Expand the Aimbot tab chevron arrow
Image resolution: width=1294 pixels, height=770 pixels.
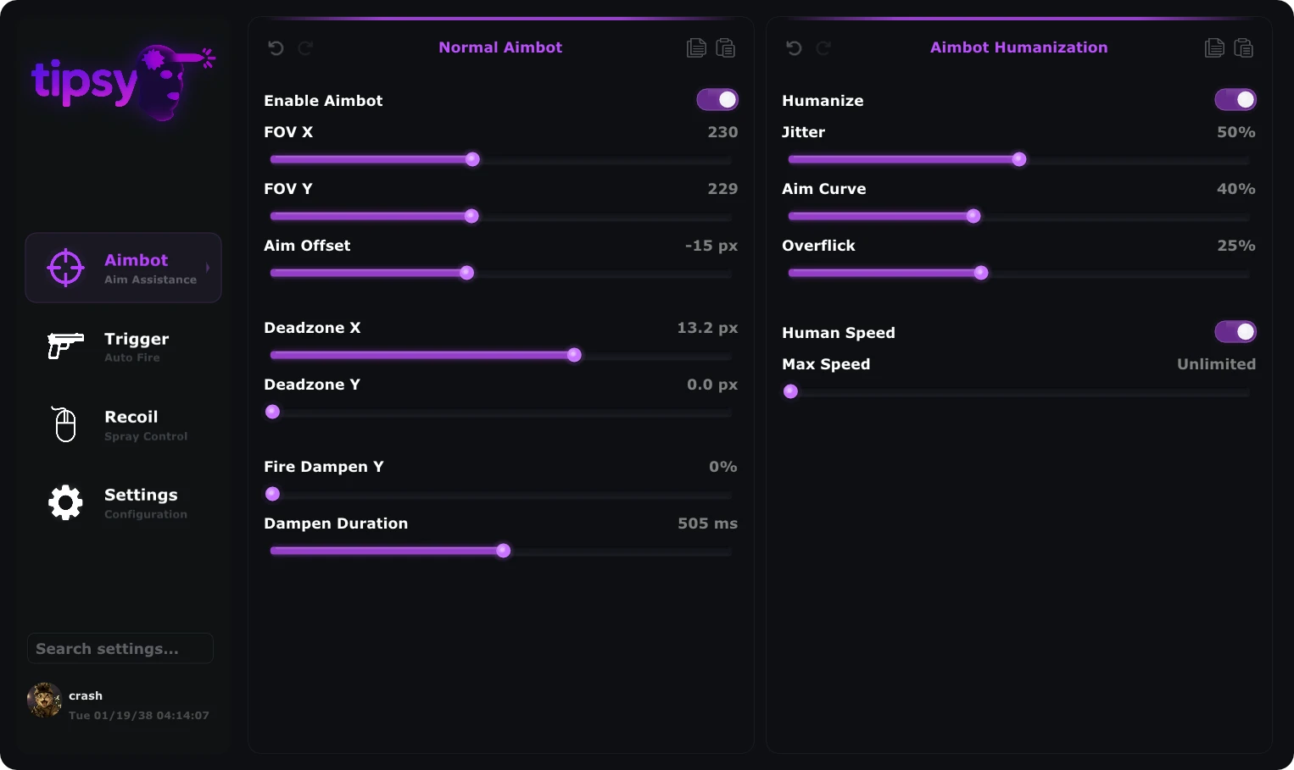coord(208,268)
